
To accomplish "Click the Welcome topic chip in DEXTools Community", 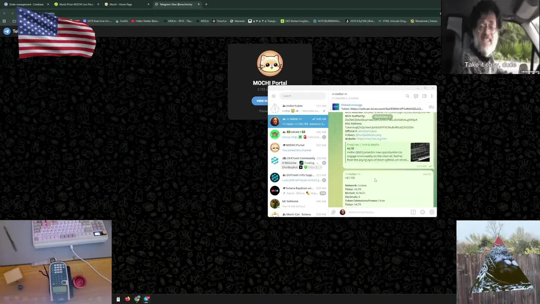I will click(x=289, y=163).
